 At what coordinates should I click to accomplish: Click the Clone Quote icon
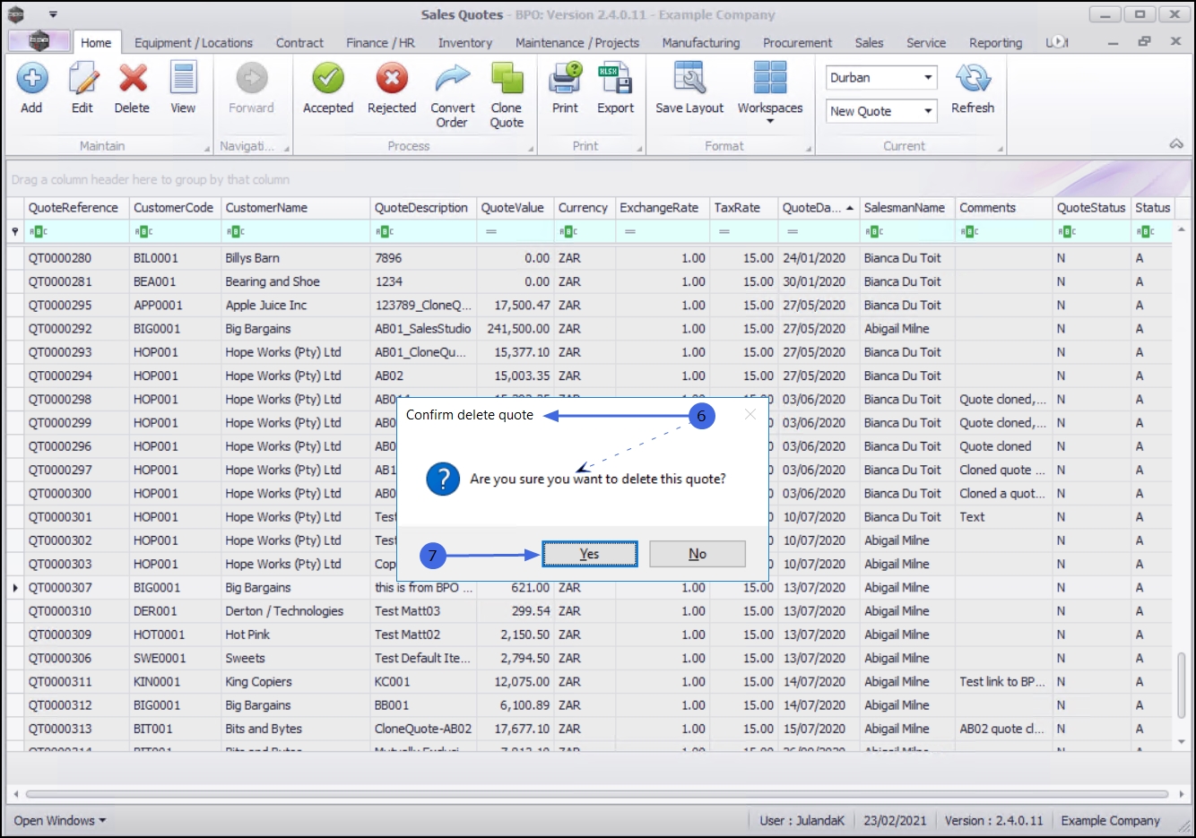(507, 80)
